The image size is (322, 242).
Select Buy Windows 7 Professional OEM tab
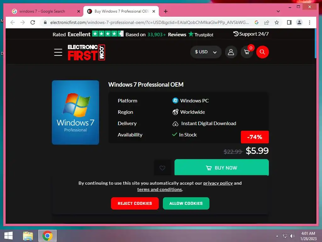coord(121,11)
